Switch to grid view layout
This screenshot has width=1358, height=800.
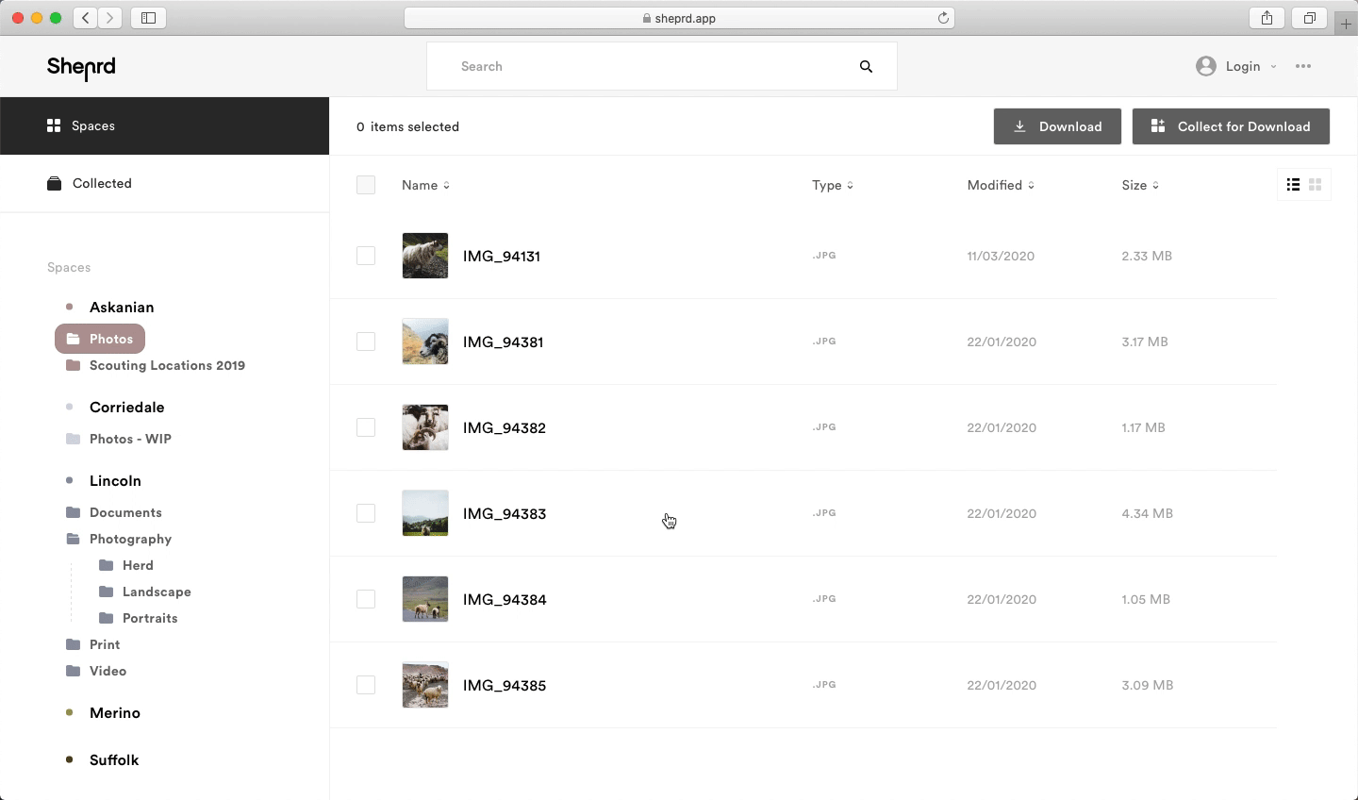point(1316,185)
